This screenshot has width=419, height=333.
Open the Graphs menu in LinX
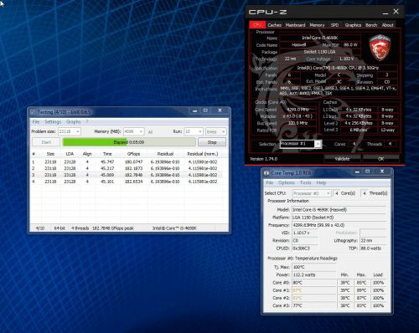click(73, 122)
